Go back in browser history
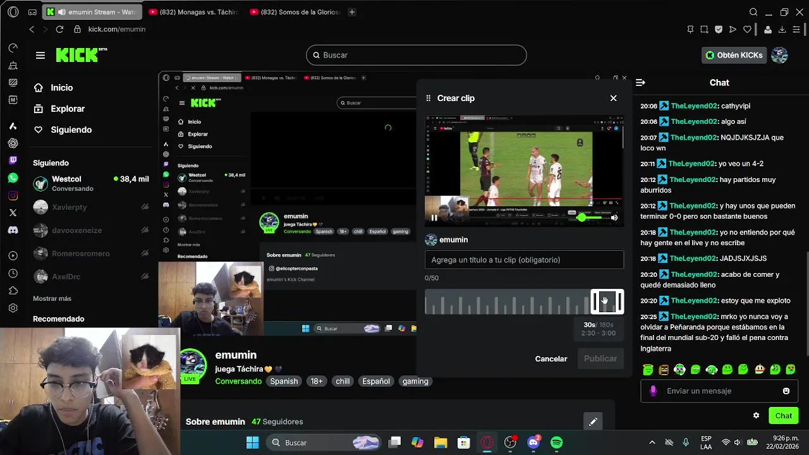Image resolution: width=809 pixels, height=455 pixels. pyautogui.click(x=32, y=29)
